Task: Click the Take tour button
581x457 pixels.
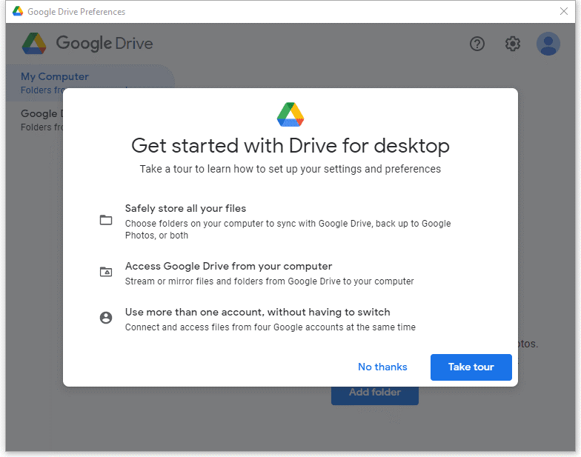Action: 471,367
